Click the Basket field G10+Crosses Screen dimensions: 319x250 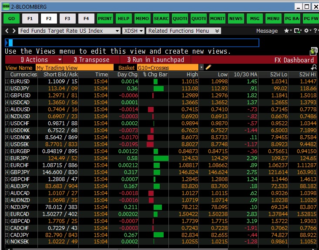click(168, 68)
